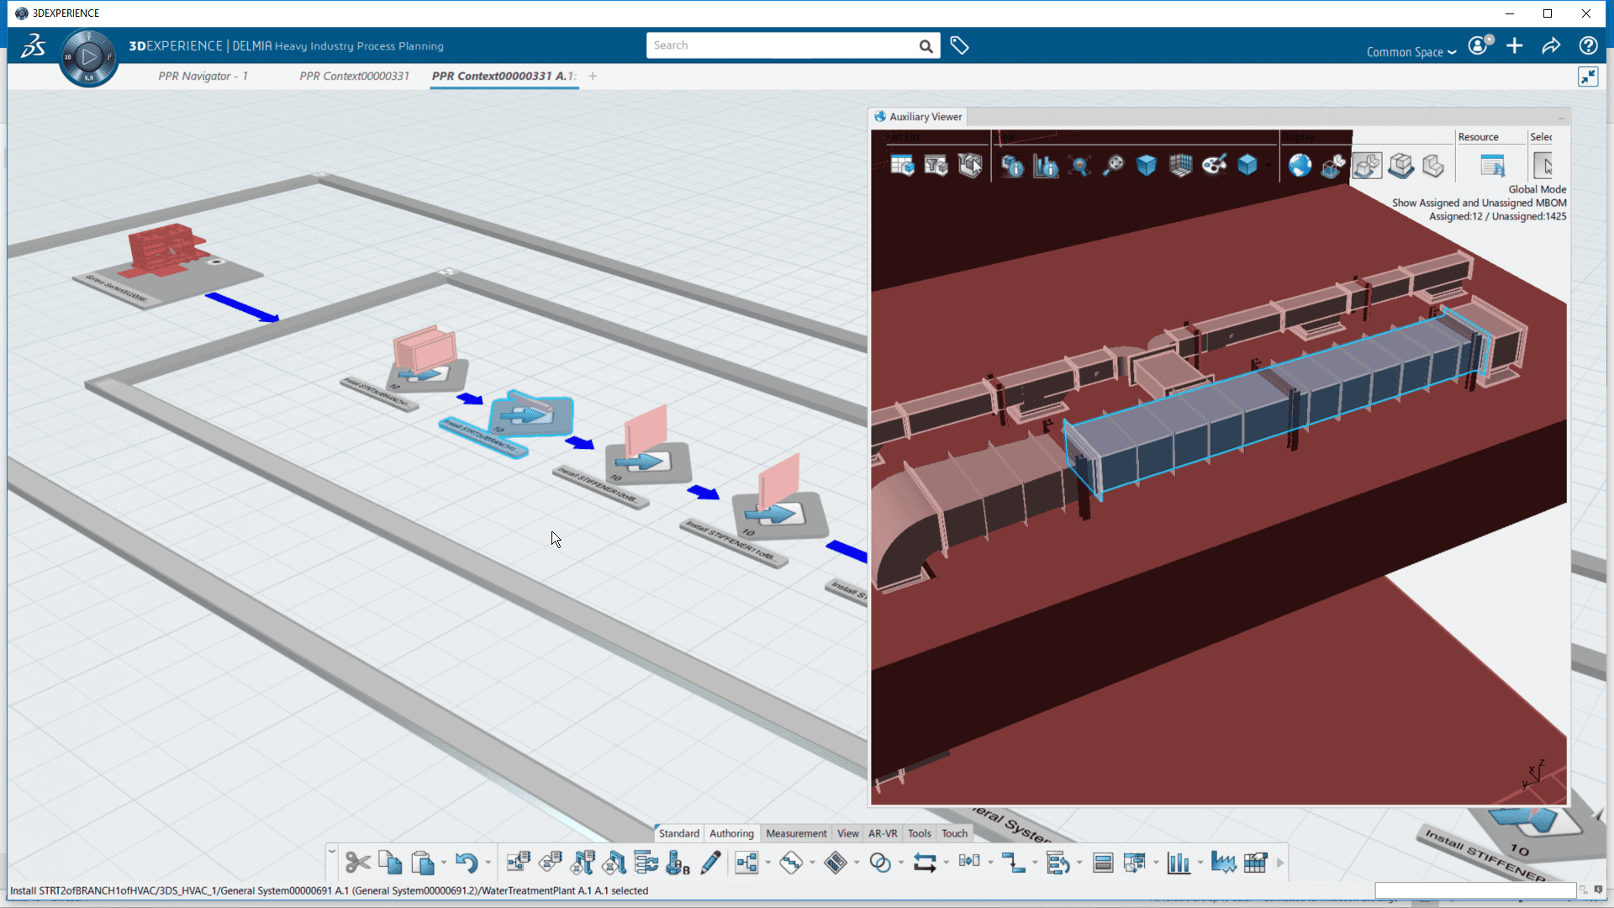Select the Measurement mode tab
Viewport: 1614px width, 908px height.
pos(796,832)
